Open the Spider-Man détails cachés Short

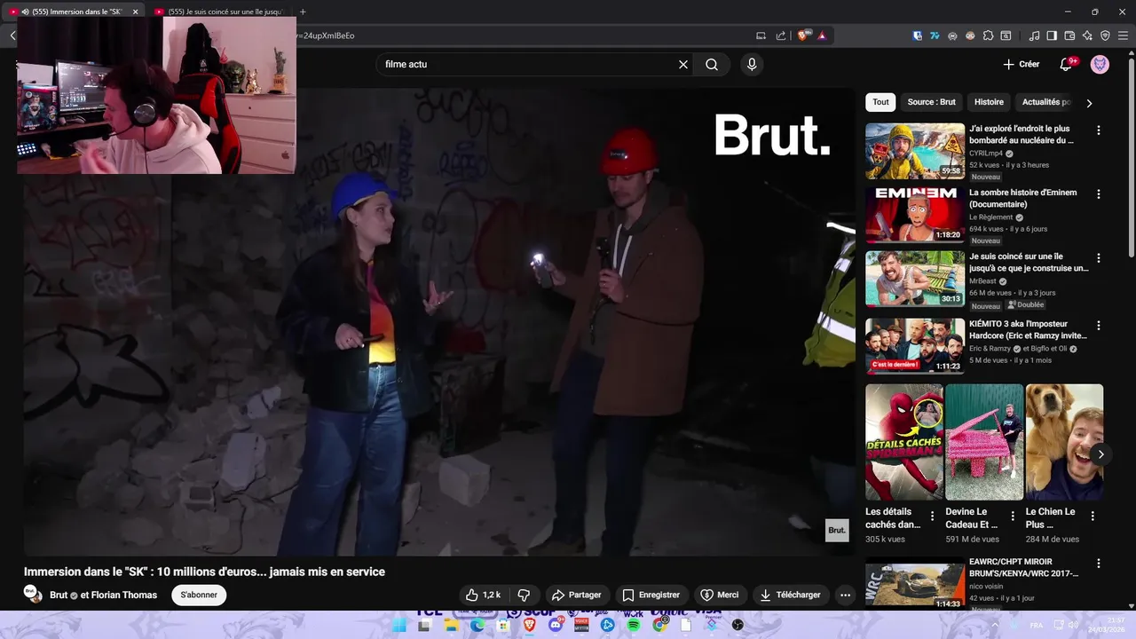(x=904, y=442)
